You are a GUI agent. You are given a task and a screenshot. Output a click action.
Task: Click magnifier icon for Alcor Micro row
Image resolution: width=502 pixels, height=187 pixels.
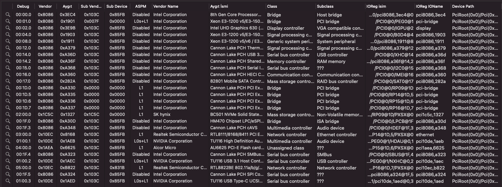point(8,148)
